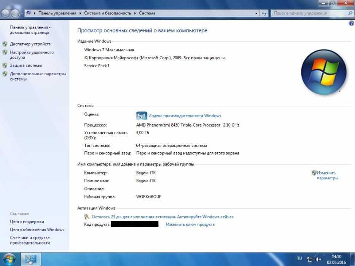Click the keys icon beside activation message
Image resolution: width=355 pixels, height=266 pixels.
point(87,217)
